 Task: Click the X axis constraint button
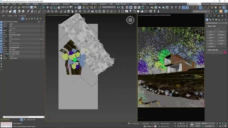[x=172, y=7]
